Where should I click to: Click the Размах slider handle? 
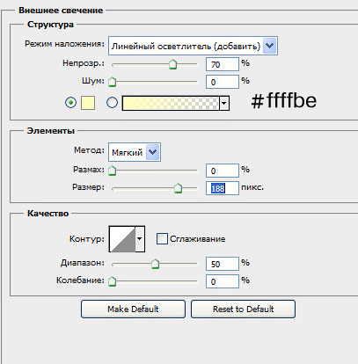pos(112,171)
